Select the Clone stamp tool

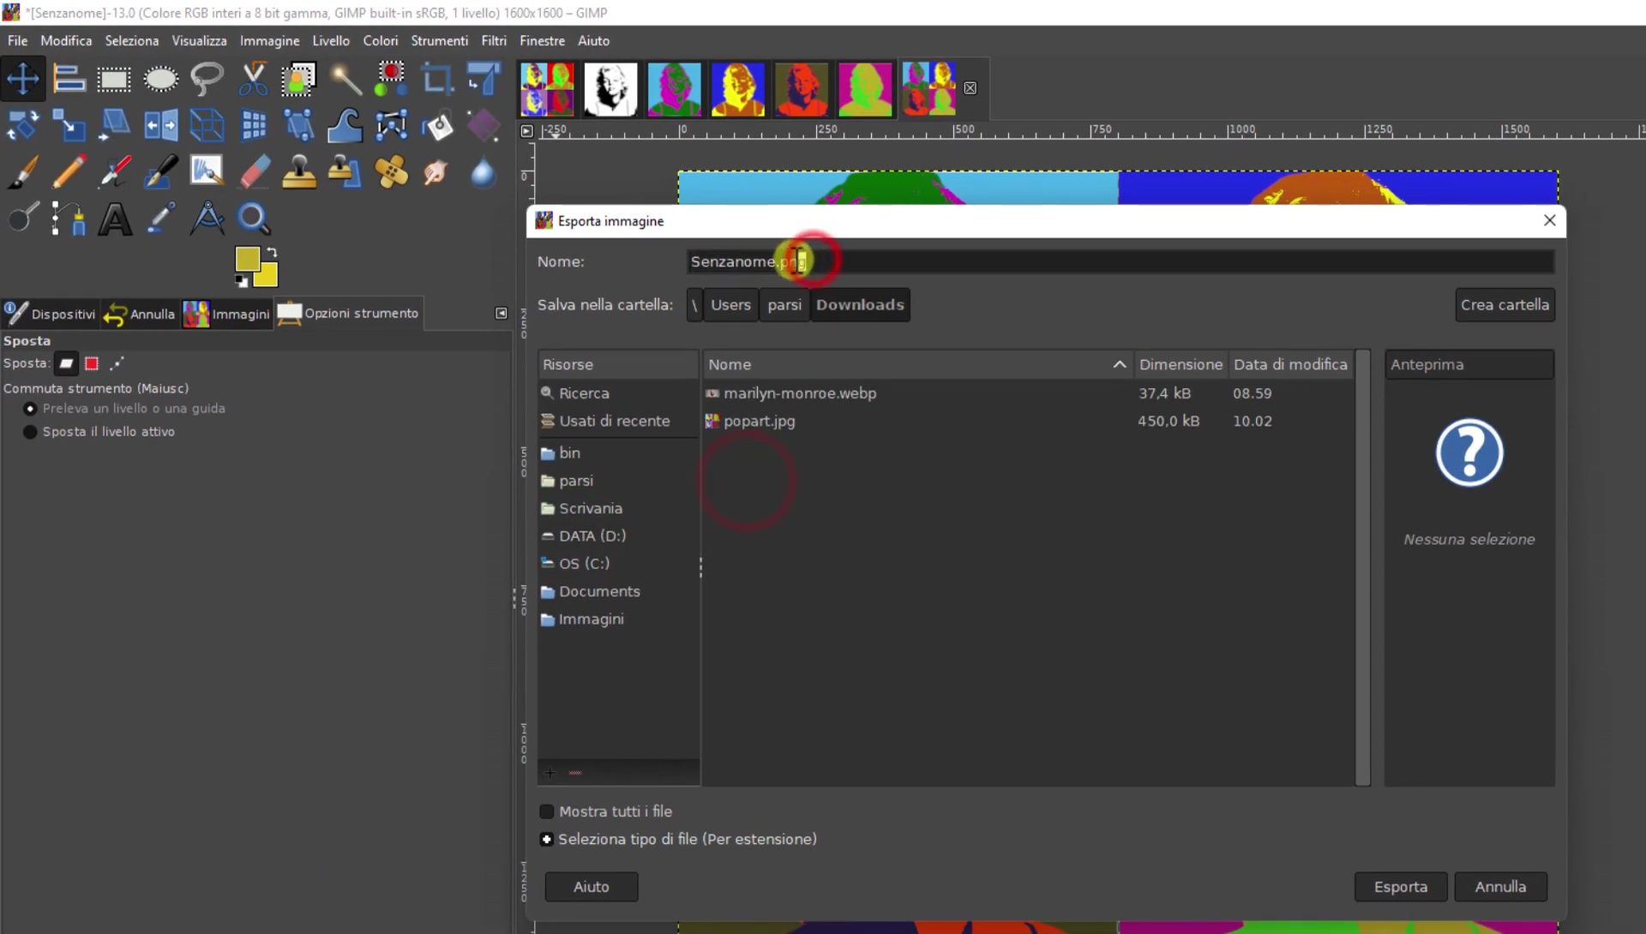(299, 171)
